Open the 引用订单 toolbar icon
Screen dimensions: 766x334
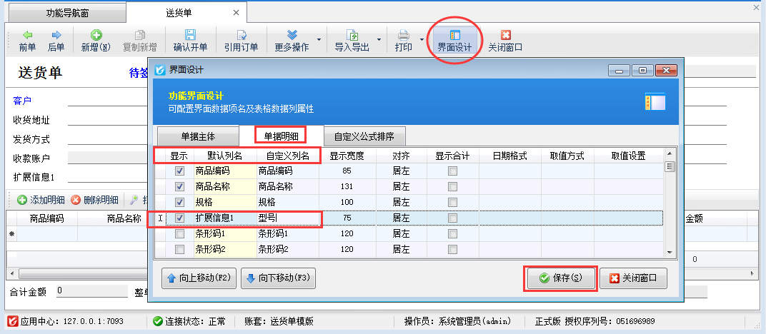click(x=241, y=35)
